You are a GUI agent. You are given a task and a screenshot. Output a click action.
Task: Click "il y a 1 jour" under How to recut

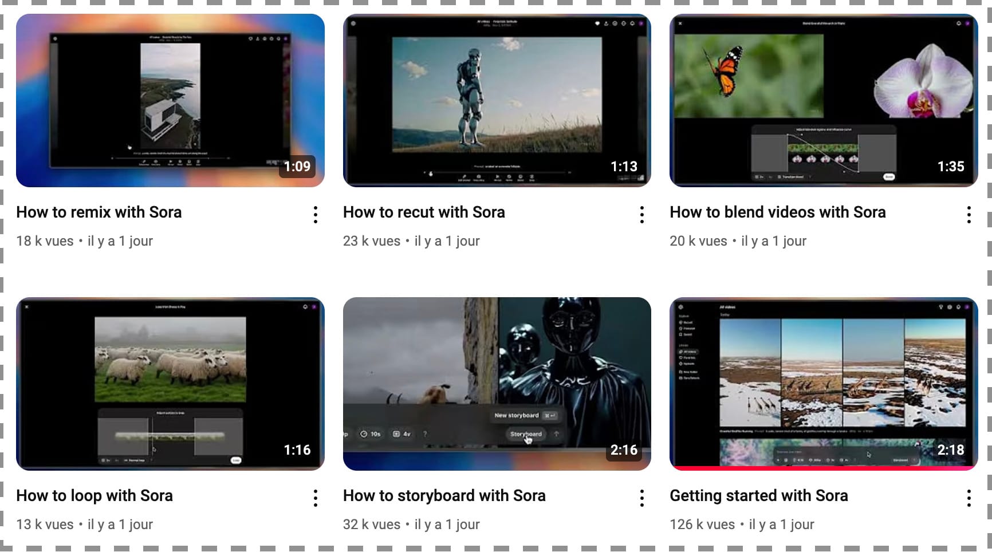click(447, 241)
